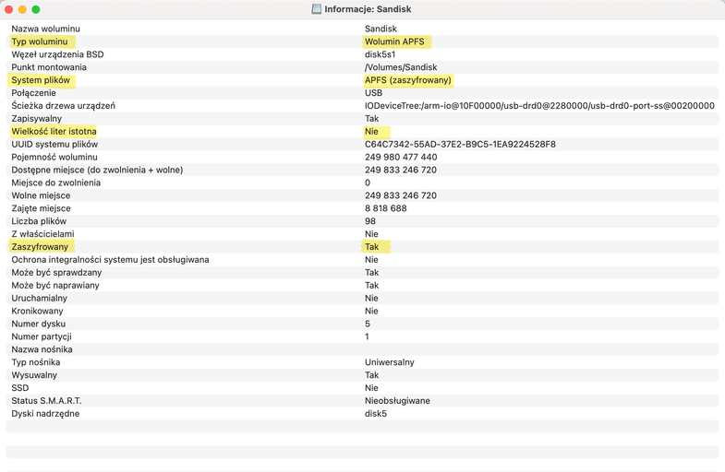This screenshot has height=472, width=725.
Task: Click the 'Połączenie' label
Action: pos(33,93)
